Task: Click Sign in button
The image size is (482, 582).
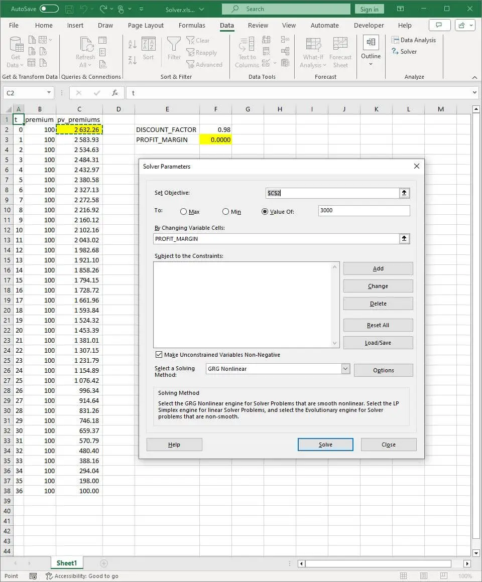Action: coord(370,9)
